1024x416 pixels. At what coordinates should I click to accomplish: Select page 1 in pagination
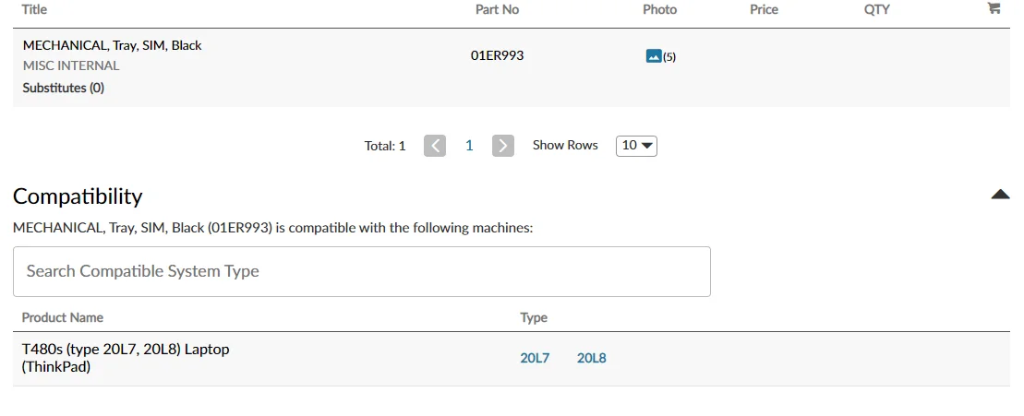pyautogui.click(x=469, y=146)
